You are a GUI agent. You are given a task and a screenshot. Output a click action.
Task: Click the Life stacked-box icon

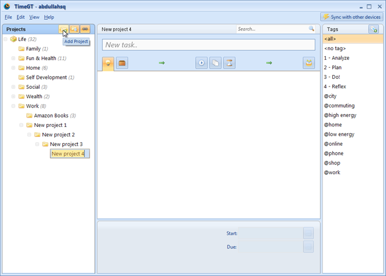pos(13,39)
